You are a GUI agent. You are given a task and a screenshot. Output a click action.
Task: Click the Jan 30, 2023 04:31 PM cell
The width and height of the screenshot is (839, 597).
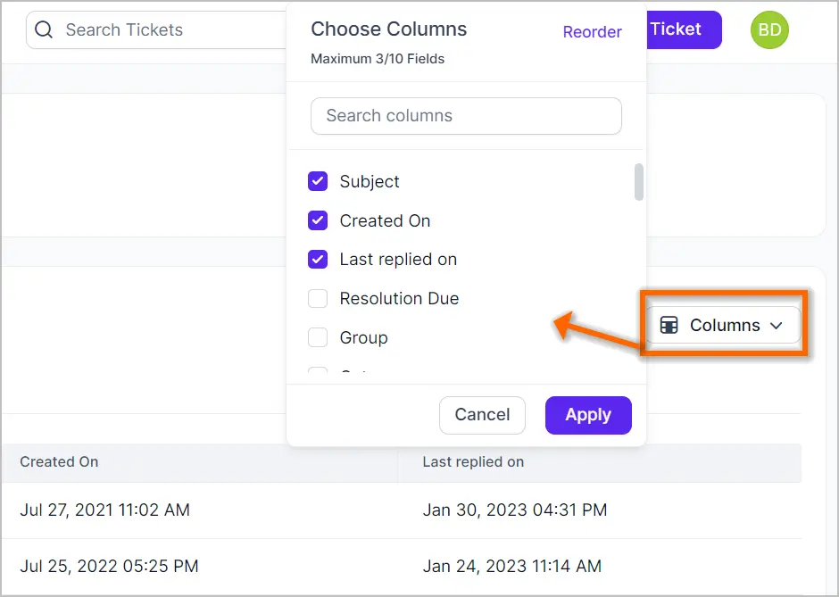pos(515,510)
